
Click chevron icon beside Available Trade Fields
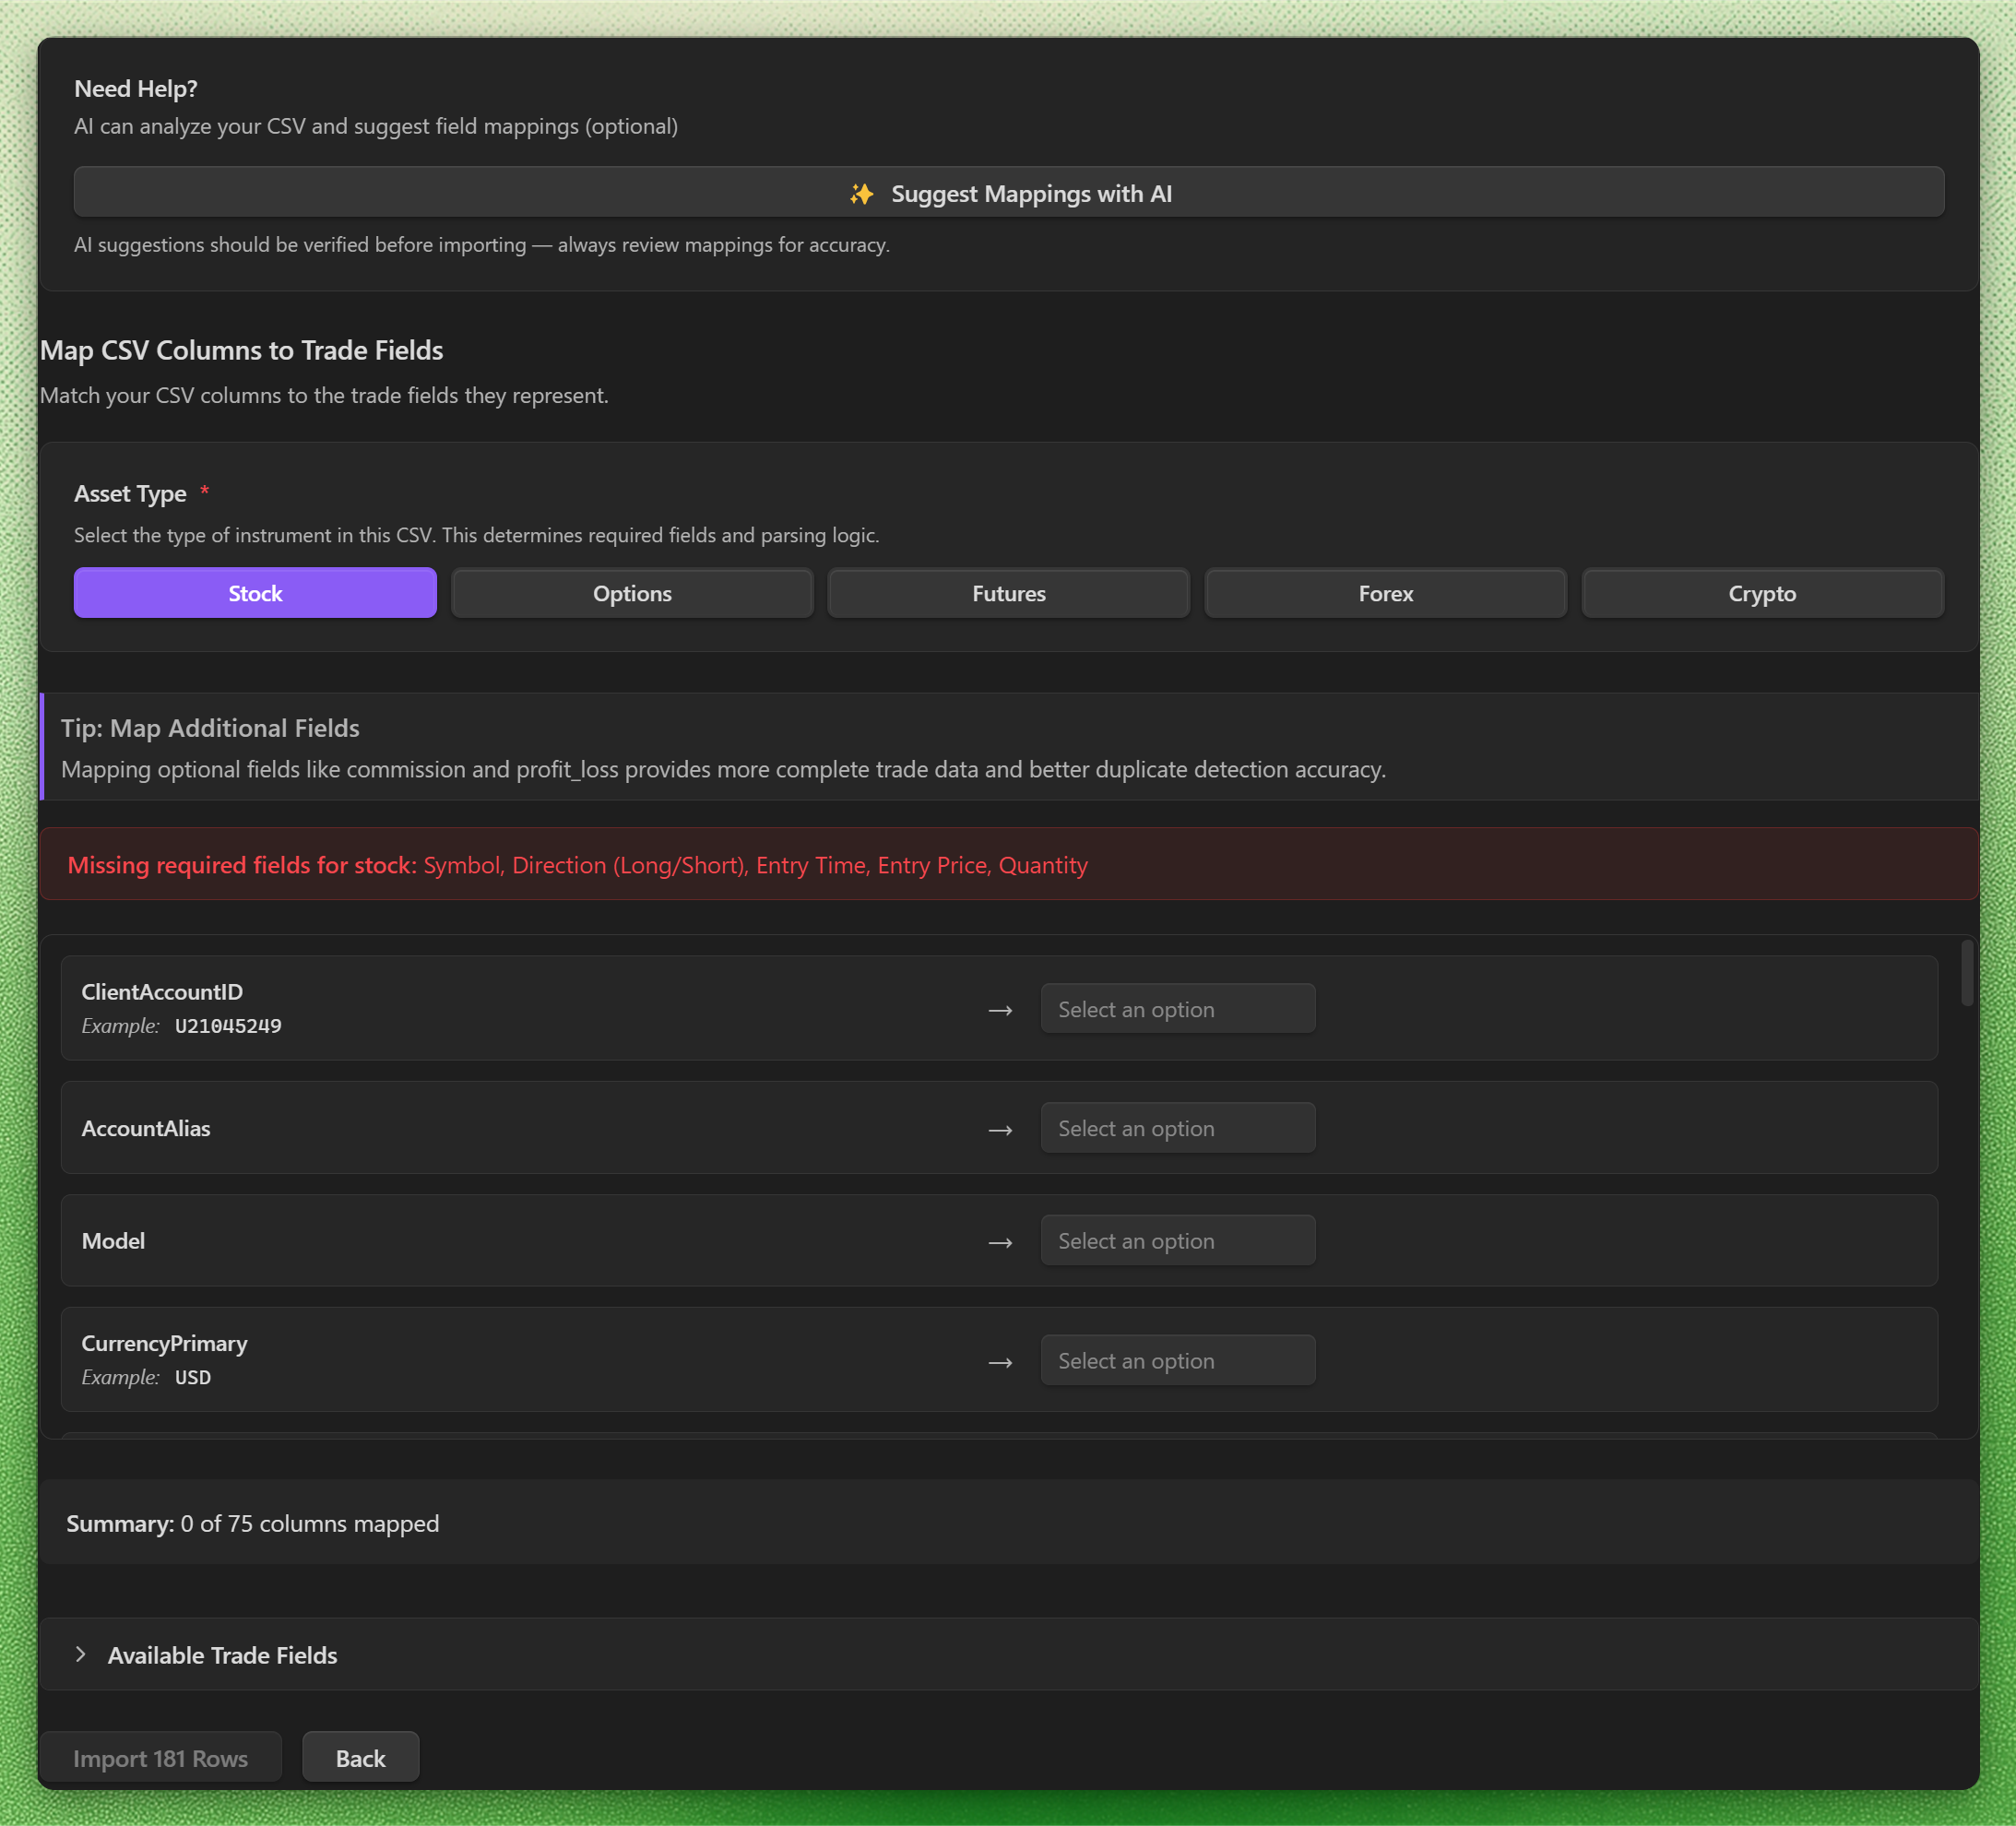click(81, 1654)
